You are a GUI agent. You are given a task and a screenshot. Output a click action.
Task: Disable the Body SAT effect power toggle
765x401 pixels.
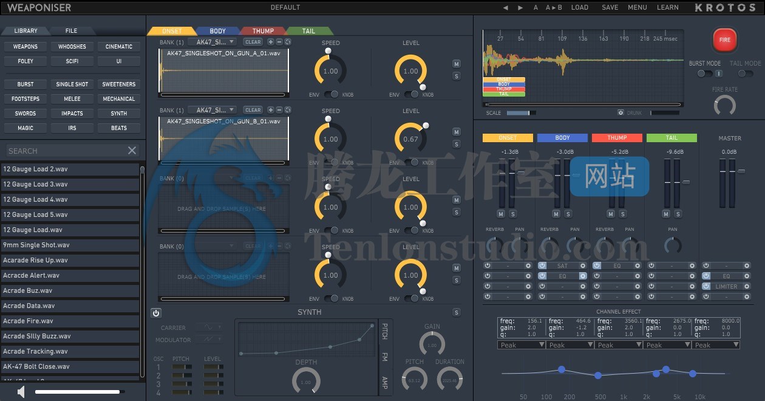pyautogui.click(x=542, y=266)
